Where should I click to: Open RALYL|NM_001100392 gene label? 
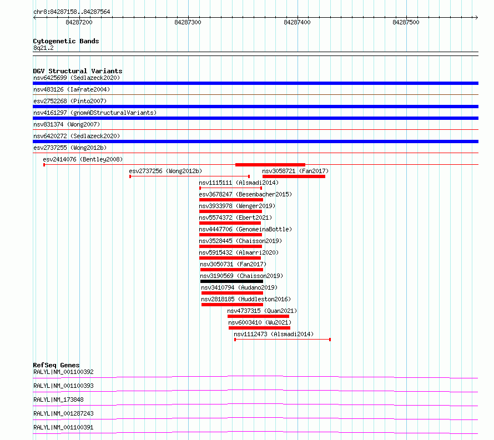pyautogui.click(x=63, y=372)
